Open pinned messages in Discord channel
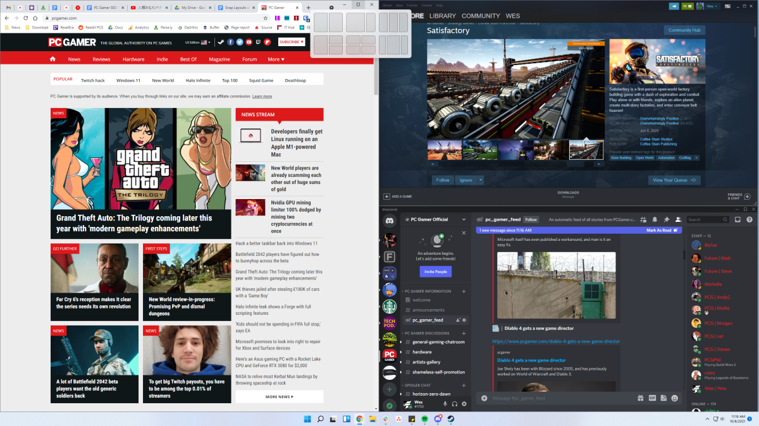The width and height of the screenshot is (759, 426). pos(666,219)
